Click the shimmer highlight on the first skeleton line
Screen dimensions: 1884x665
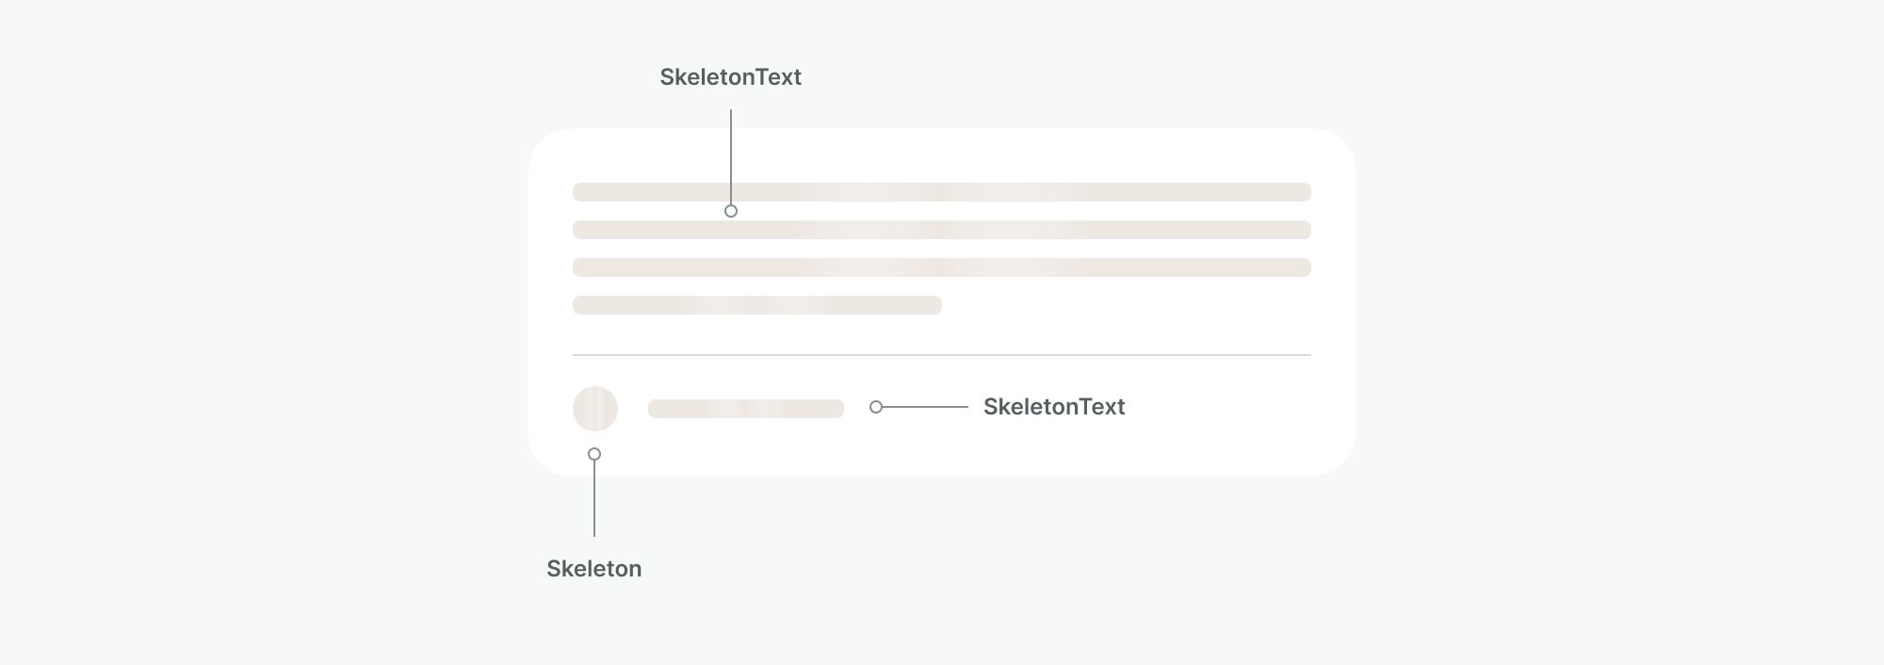click(942, 192)
